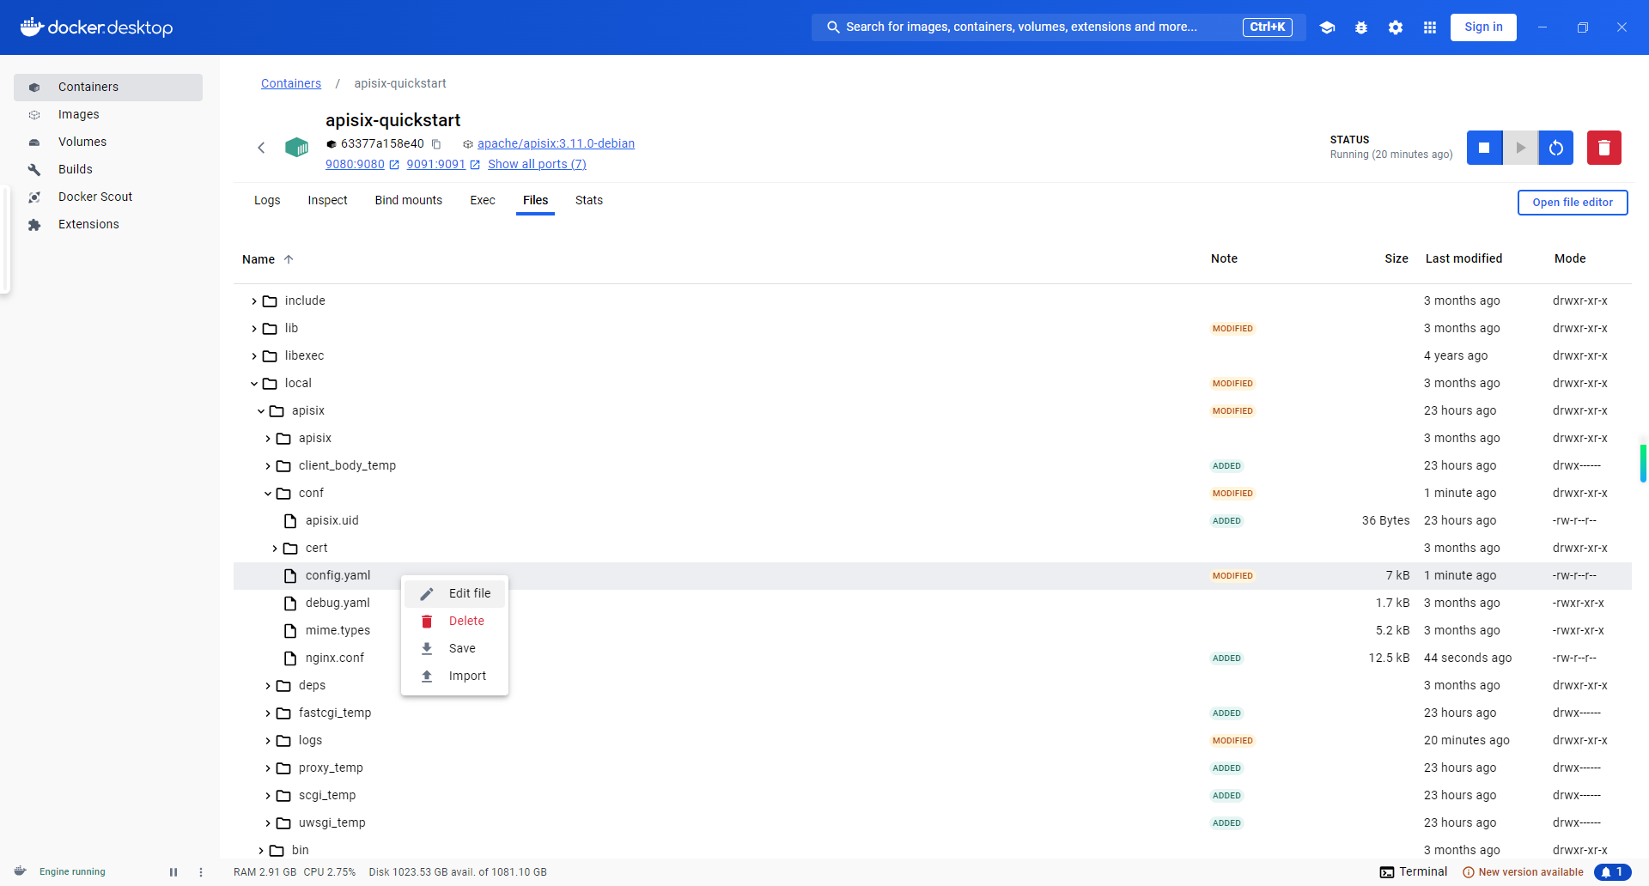
Task: Choose Import from context menu
Action: pyautogui.click(x=454, y=676)
